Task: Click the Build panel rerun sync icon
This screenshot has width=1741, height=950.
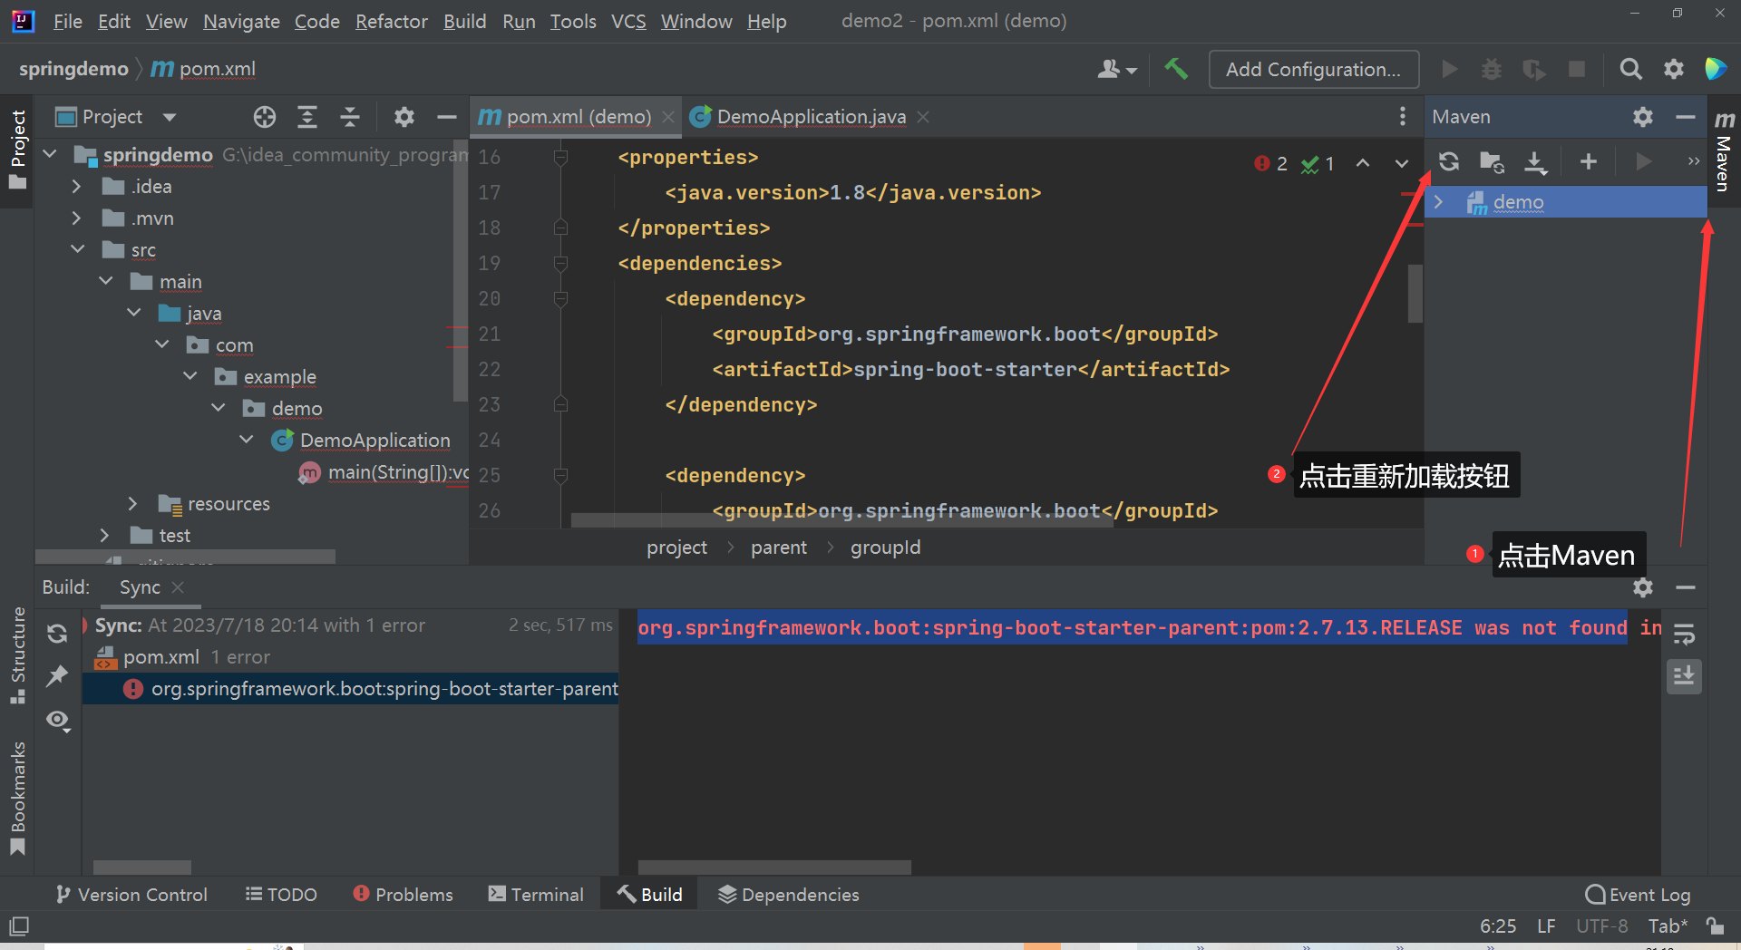Action: 57,634
